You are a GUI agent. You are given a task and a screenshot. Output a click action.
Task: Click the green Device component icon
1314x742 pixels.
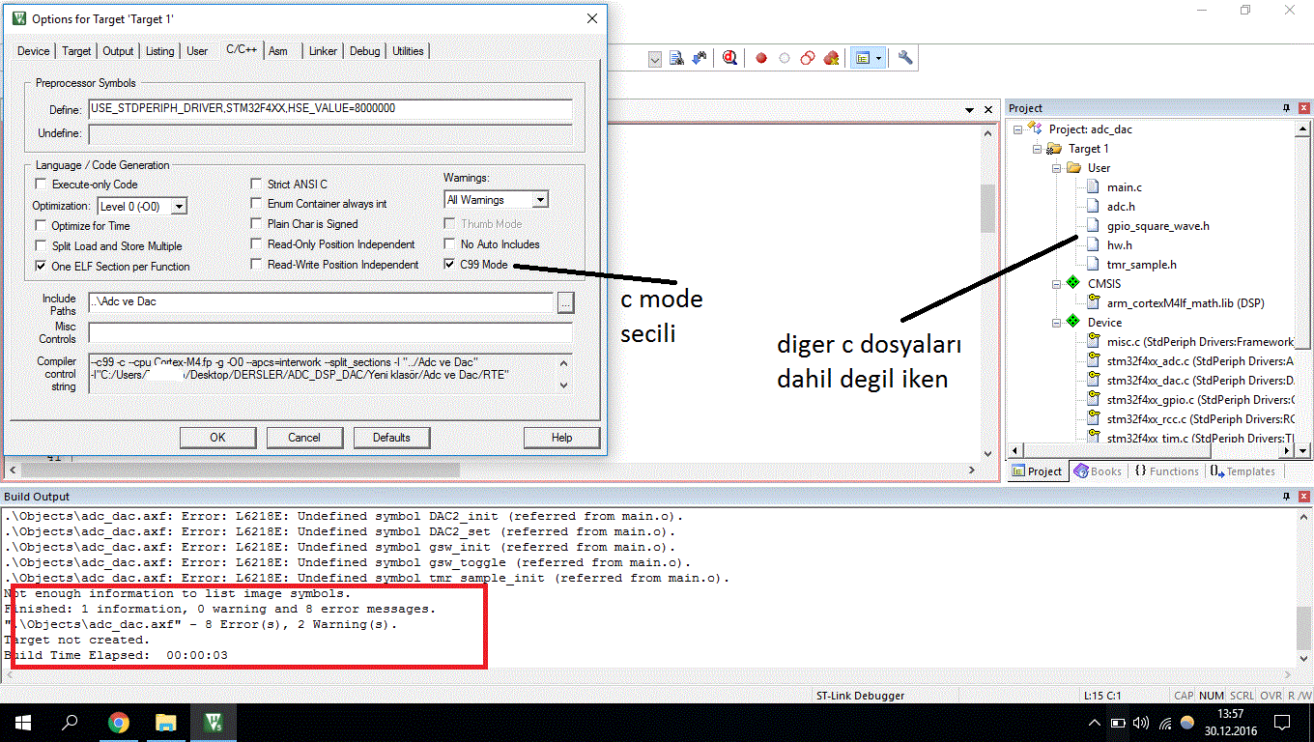[1071, 322]
